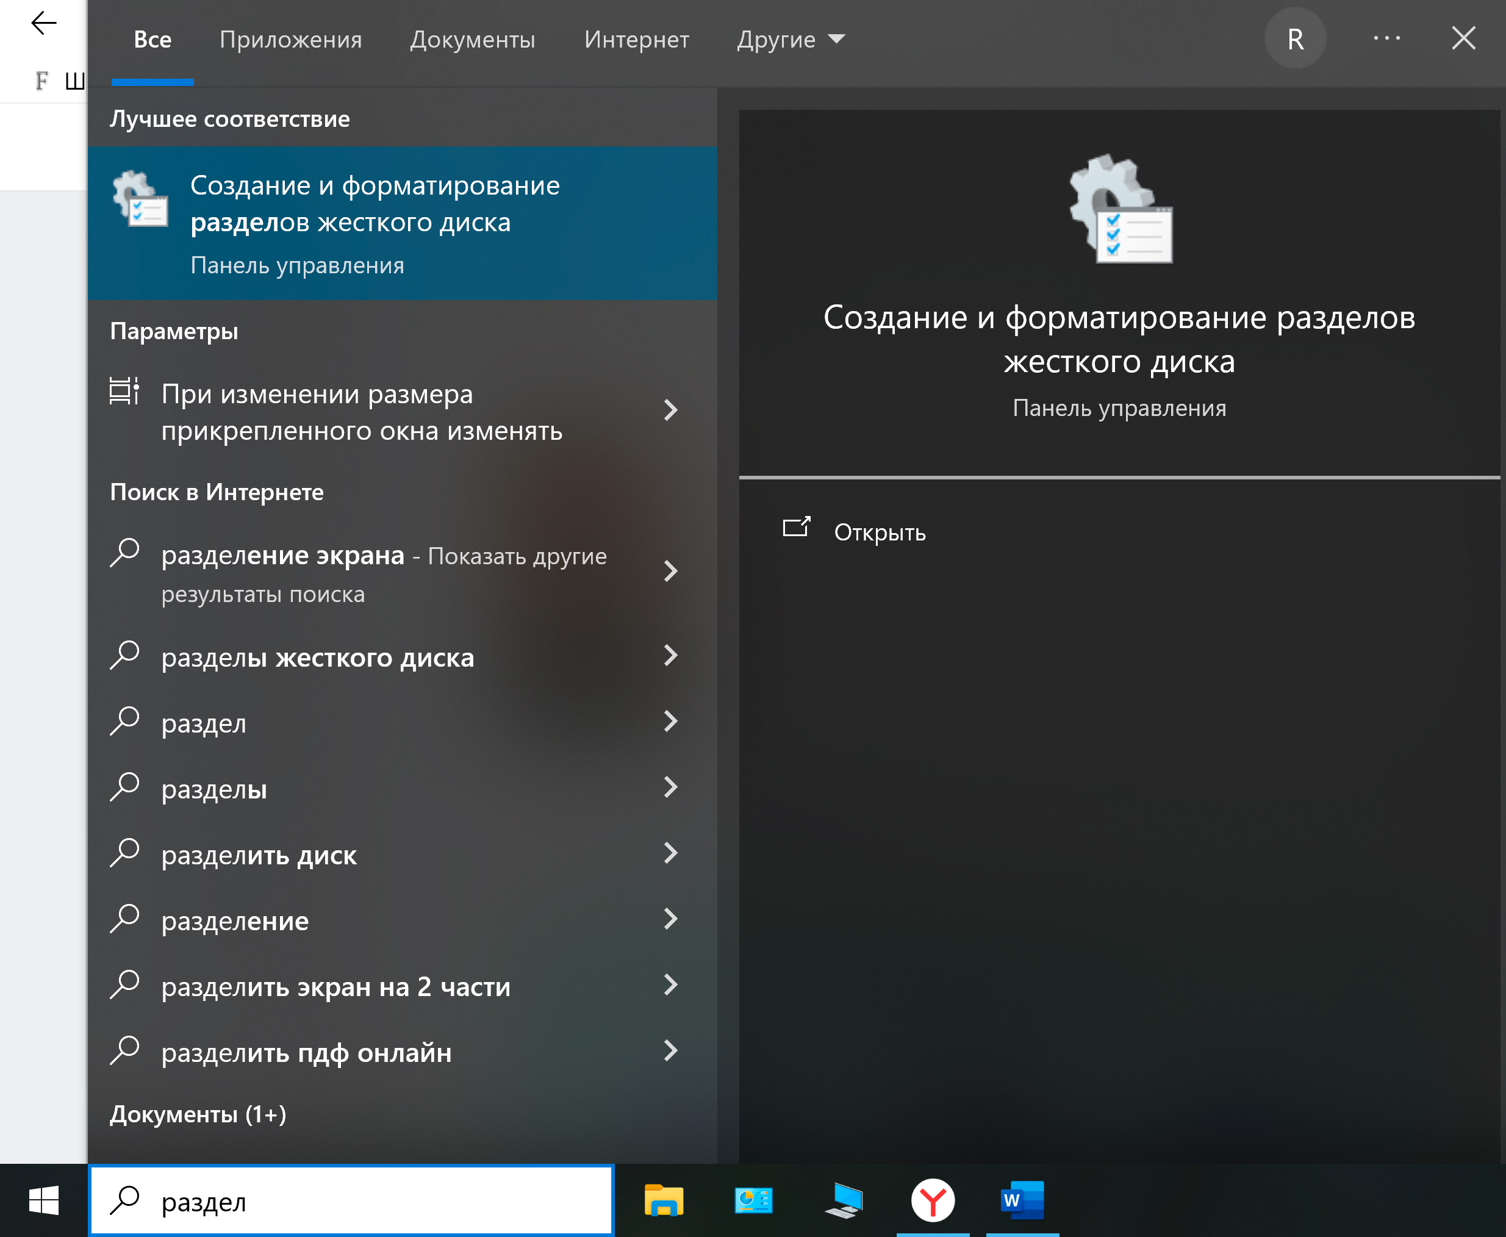Open the Control Panel taskbar icon
The width and height of the screenshot is (1506, 1237).
[753, 1200]
